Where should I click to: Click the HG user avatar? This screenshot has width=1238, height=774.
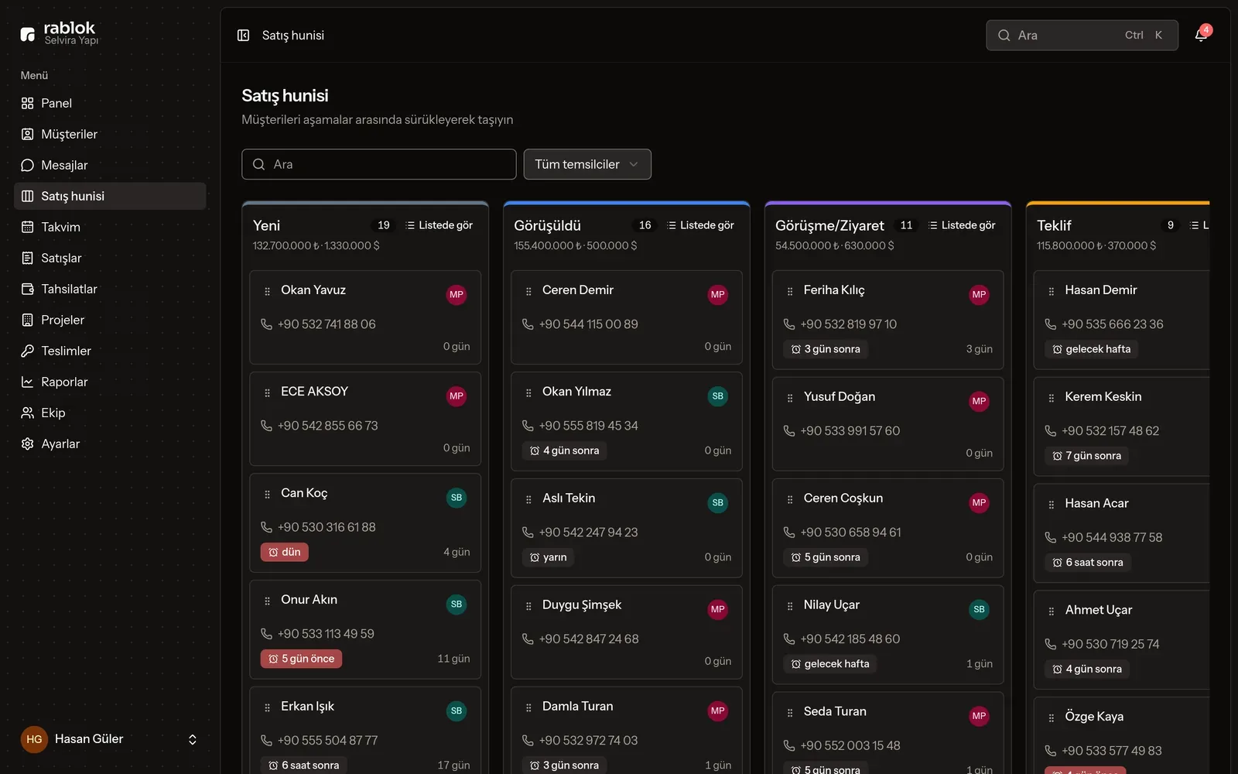click(34, 739)
